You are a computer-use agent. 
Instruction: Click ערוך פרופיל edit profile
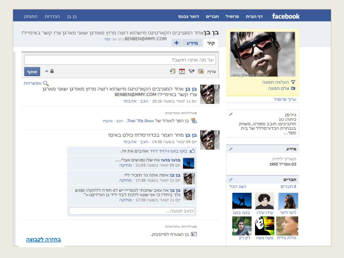pos(285,99)
